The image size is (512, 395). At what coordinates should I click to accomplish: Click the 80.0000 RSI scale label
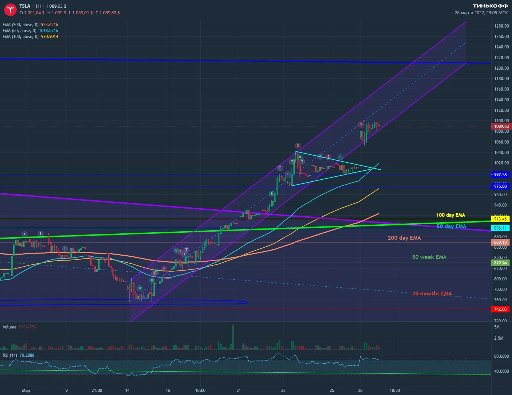click(x=502, y=356)
